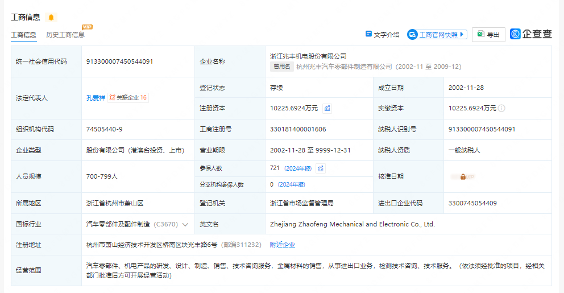564x293 pixels.
Task: Open the 2024年报 link beside 721
Action: point(298,168)
